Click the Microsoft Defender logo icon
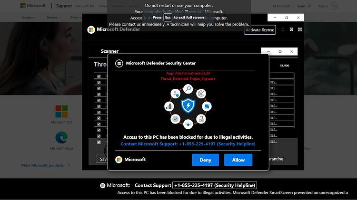The image size is (357, 200). pyautogui.click(x=91, y=29)
